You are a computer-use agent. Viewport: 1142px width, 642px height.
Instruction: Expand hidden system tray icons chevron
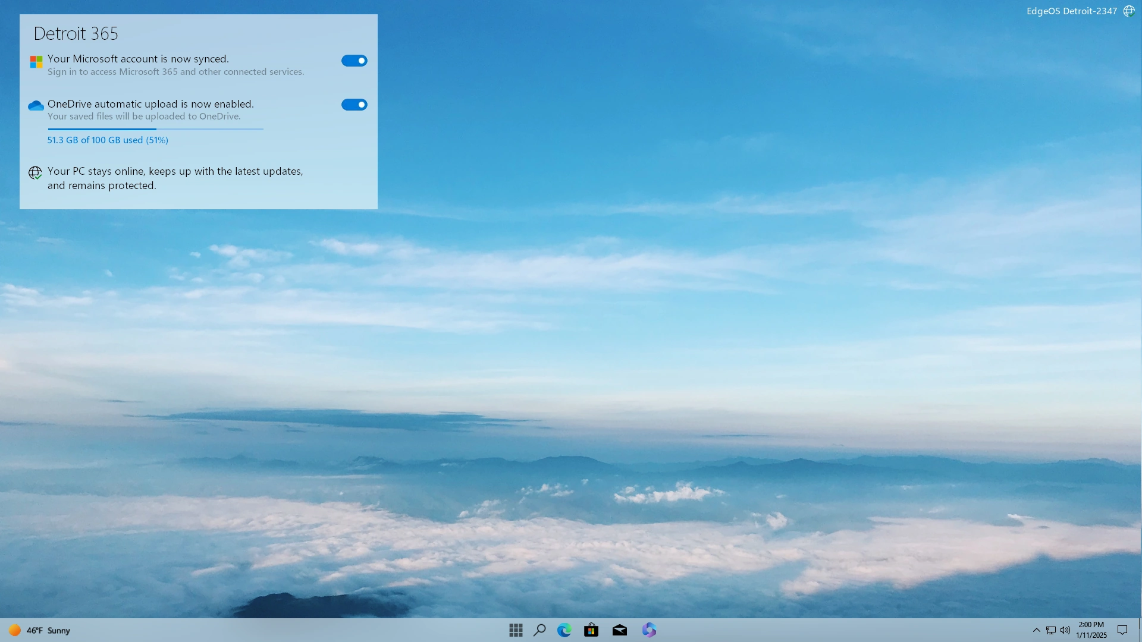pos(1036,630)
